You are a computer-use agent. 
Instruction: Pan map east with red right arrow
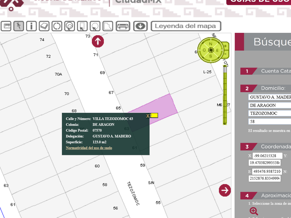(x=225, y=190)
